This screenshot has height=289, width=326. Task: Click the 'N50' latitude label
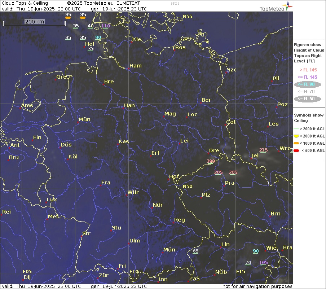[188, 187]
